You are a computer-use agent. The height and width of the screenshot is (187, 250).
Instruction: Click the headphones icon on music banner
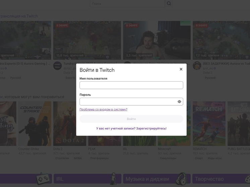(181, 179)
